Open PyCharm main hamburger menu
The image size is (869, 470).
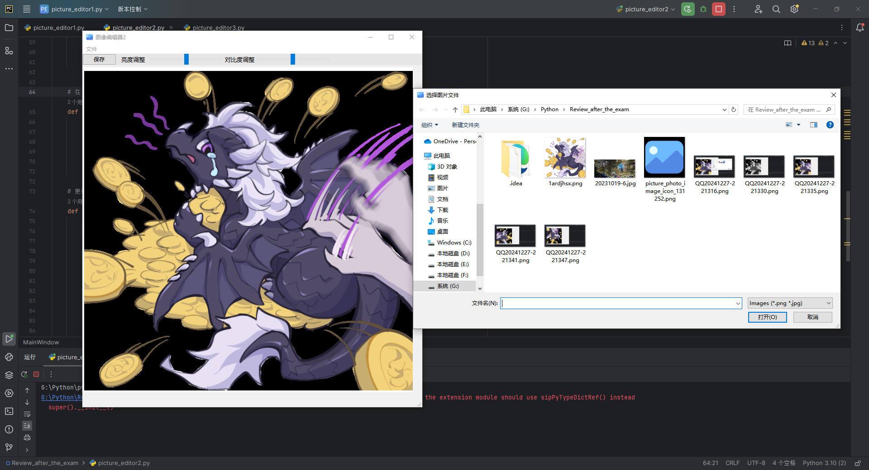tap(27, 9)
